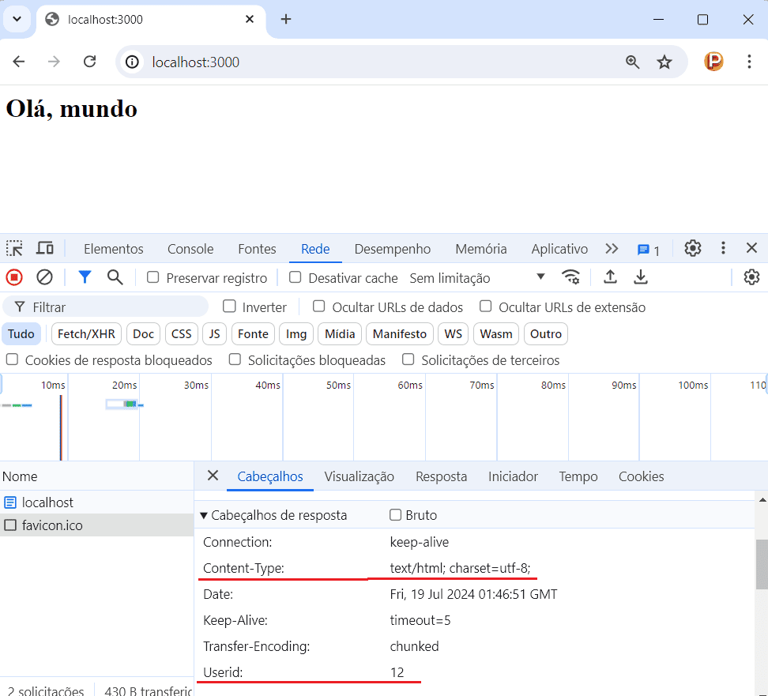Expand more DevTools tabs chevron
Image resolution: width=768 pixels, height=696 pixels.
coord(612,249)
